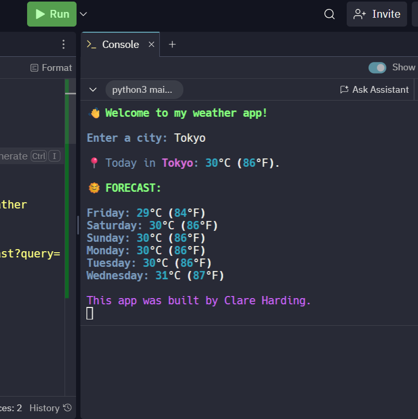Image resolution: width=418 pixels, height=419 pixels.
Task: Click the Console tab prompt icon
Action: [x=91, y=44]
